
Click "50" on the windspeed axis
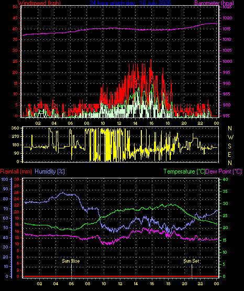(15, 7)
